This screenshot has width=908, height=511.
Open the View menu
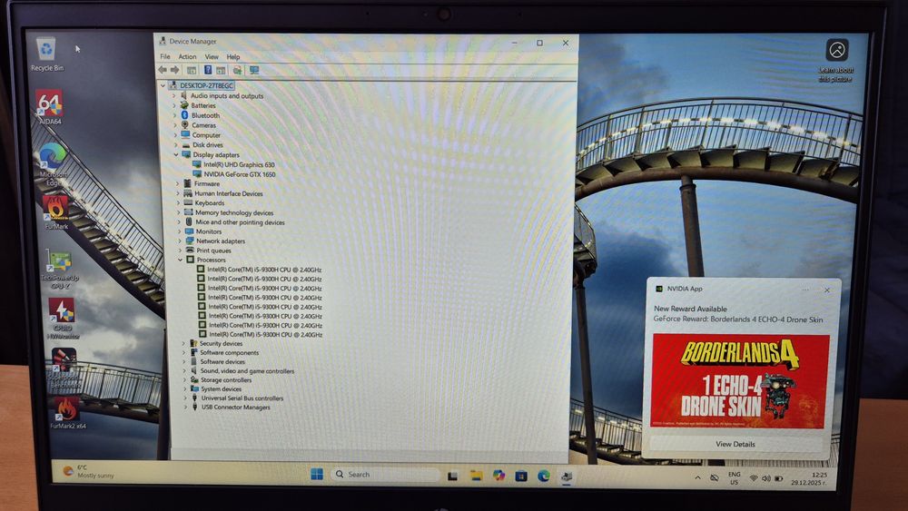(x=212, y=56)
